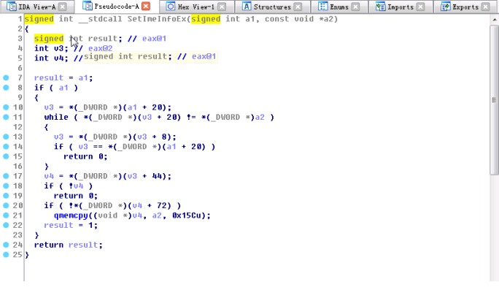Toggle breakpoint dot on line 11

[x=6, y=118]
